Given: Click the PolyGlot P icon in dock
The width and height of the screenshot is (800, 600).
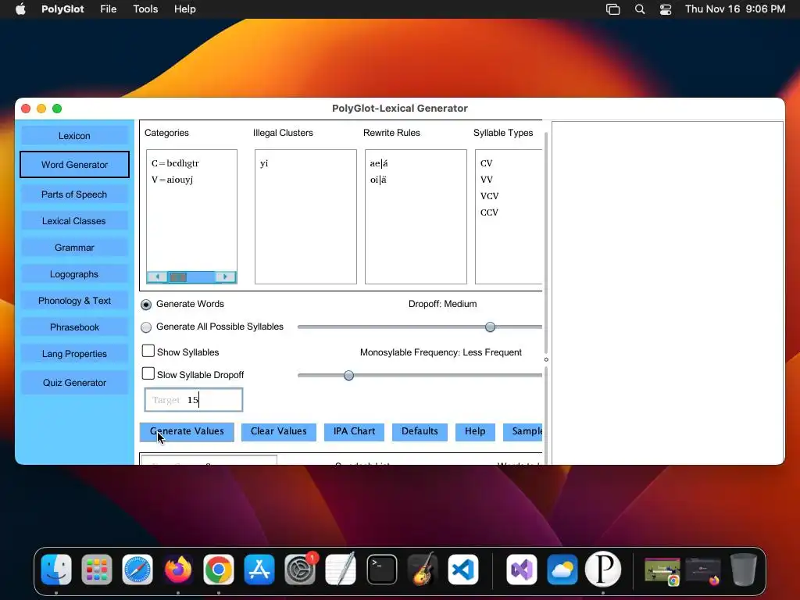Looking at the screenshot, I should click(603, 570).
